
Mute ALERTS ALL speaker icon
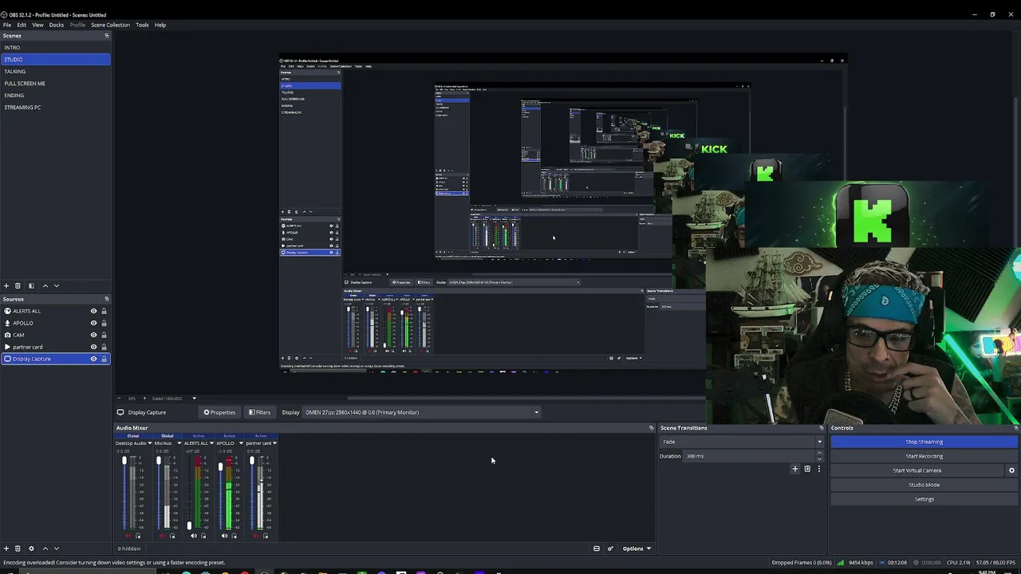(x=193, y=536)
